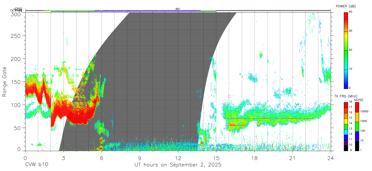This screenshot has height=171, width=372.
Task: Click the yellow 14 MHz segment of TX FRQ bar
Action: click(346, 121)
